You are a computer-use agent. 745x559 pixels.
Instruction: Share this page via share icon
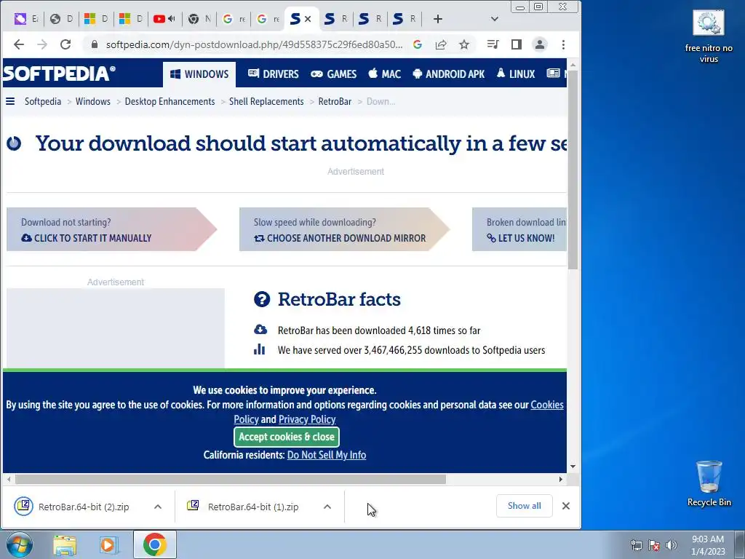point(440,44)
